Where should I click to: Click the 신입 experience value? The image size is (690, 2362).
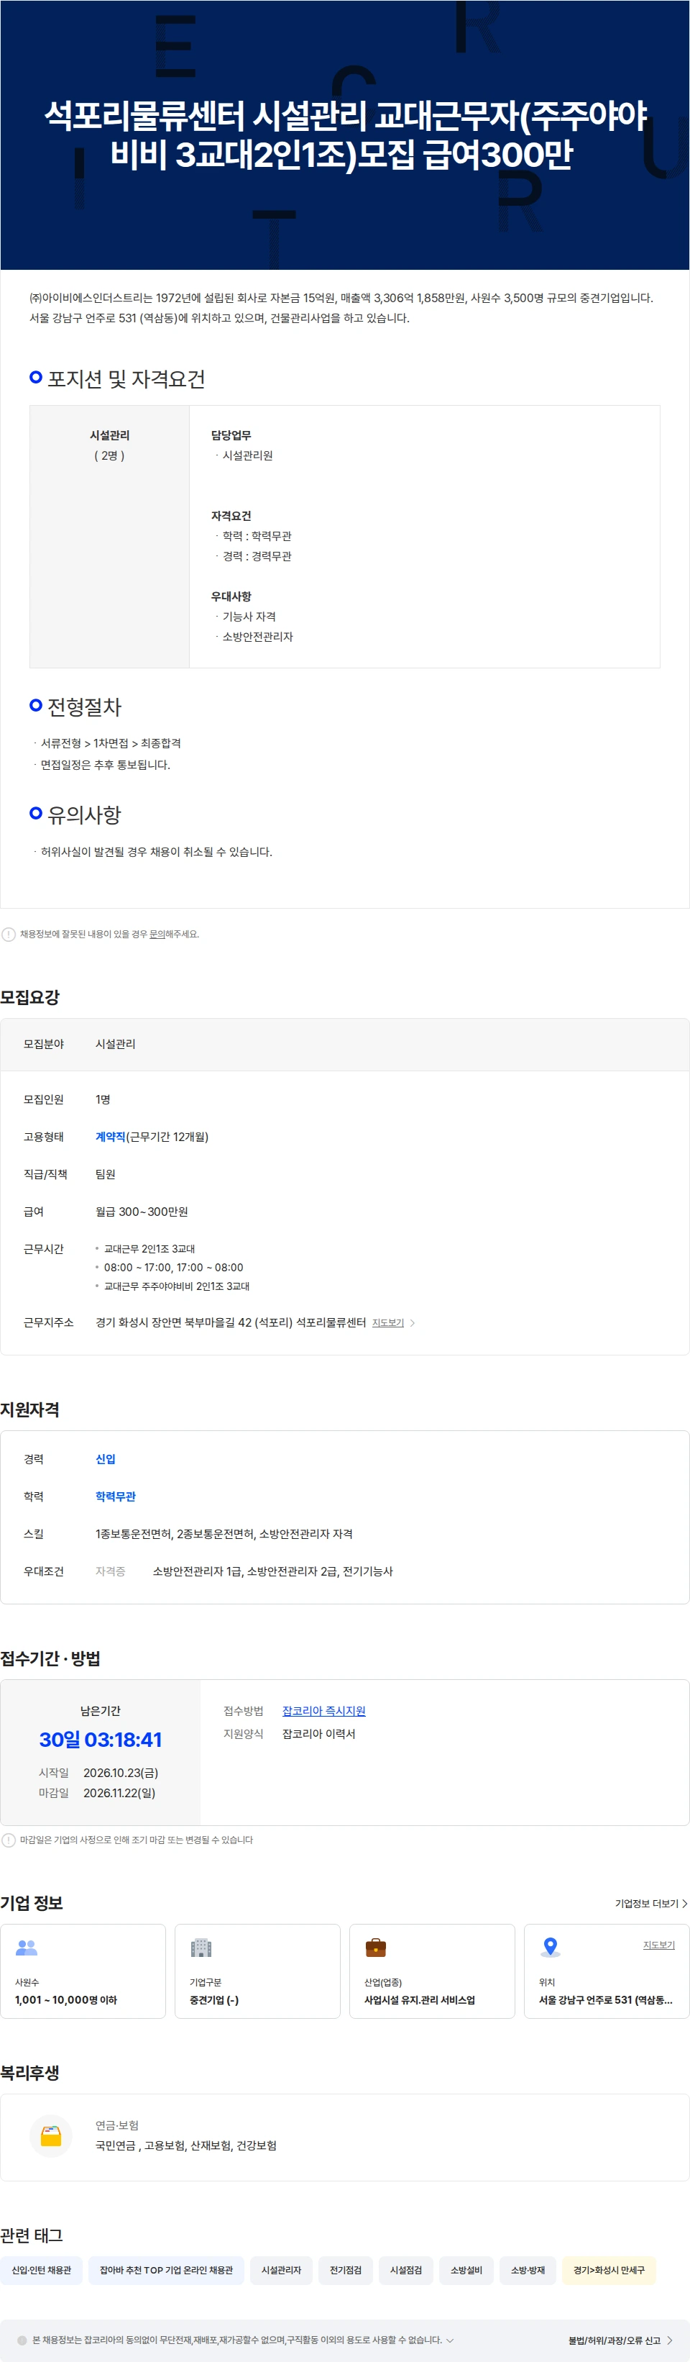[x=106, y=1459]
